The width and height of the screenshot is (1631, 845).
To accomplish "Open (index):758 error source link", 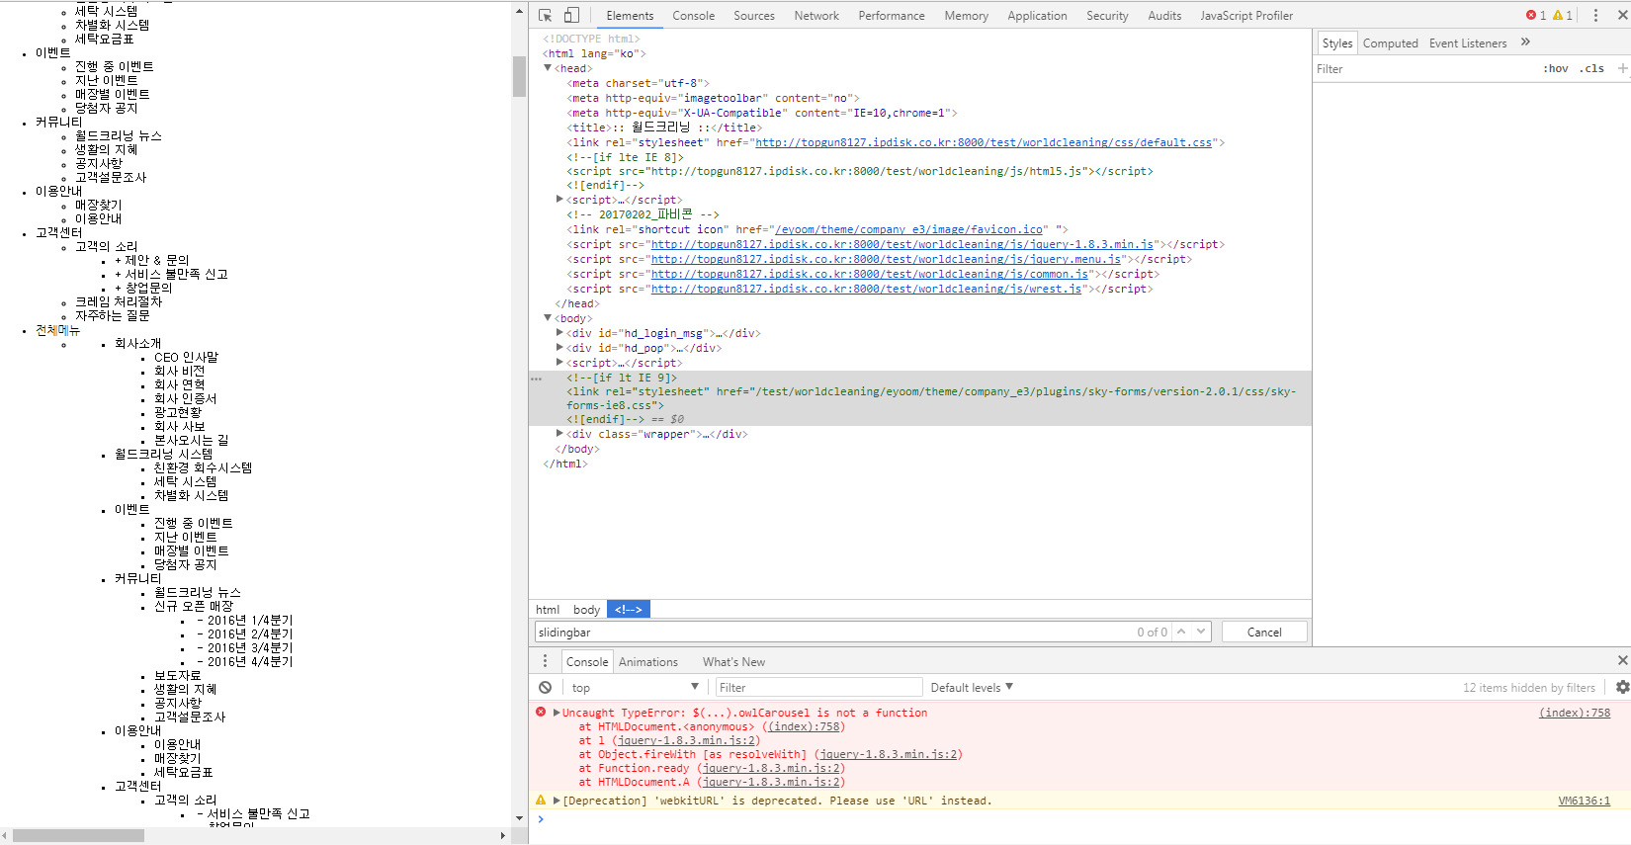I will (1575, 713).
